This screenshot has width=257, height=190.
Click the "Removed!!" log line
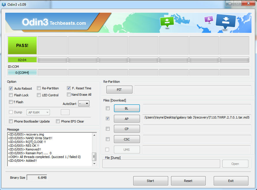[25, 149]
